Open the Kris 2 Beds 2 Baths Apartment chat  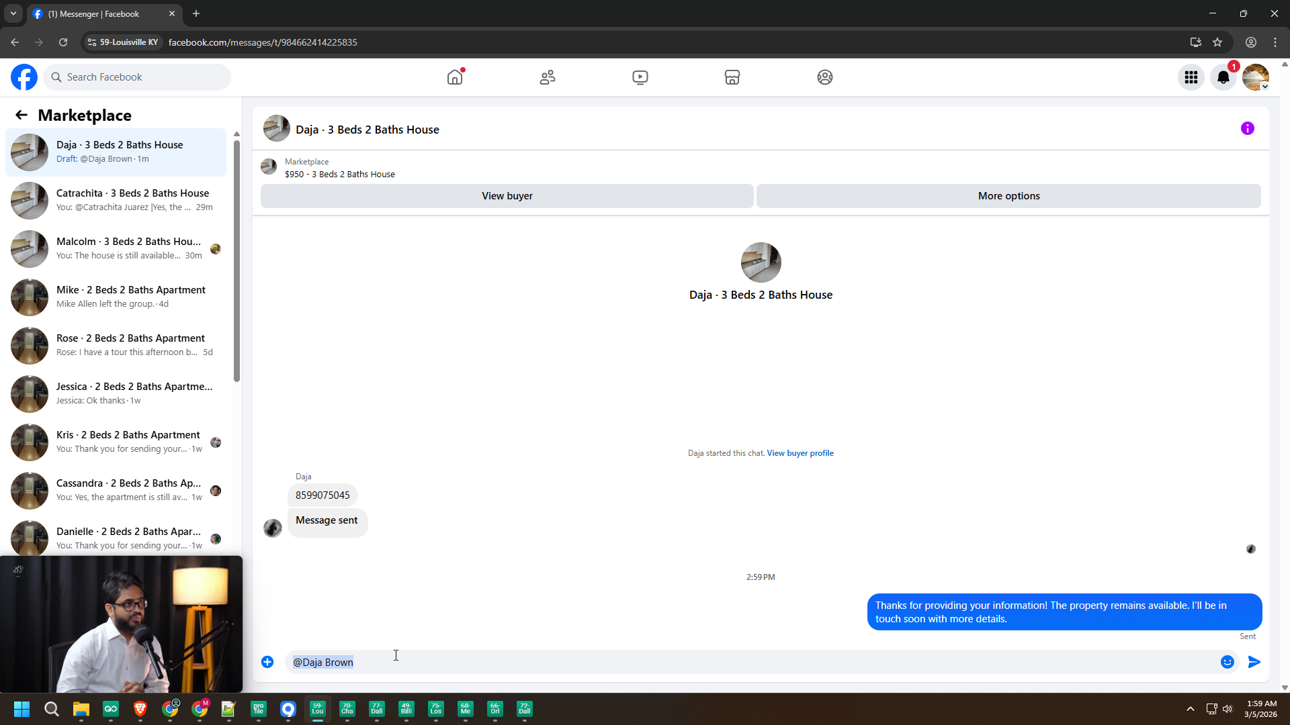(x=116, y=442)
